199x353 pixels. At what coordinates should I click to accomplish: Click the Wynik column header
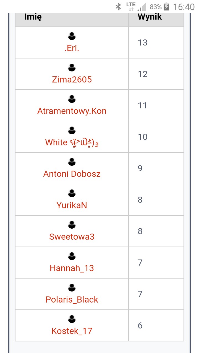pyautogui.click(x=150, y=17)
